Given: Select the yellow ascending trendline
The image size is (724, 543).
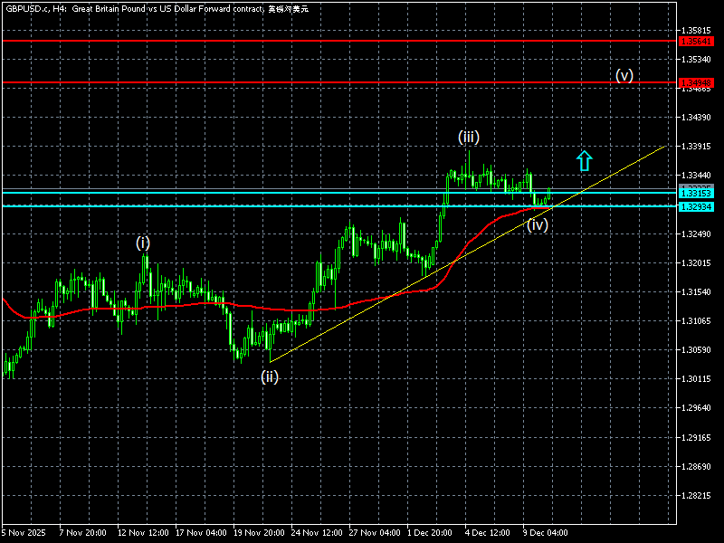Looking at the screenshot, I should pyautogui.click(x=467, y=254).
